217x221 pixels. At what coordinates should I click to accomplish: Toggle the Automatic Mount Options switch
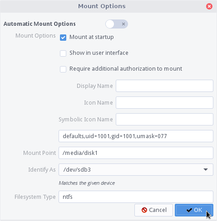(x=117, y=24)
